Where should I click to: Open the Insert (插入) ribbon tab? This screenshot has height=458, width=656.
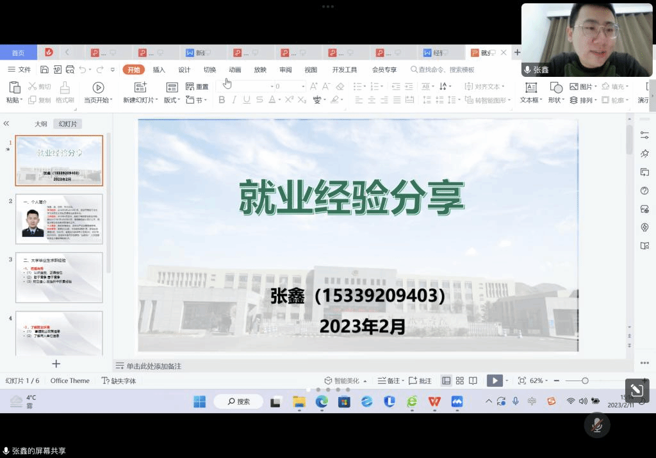(x=159, y=70)
